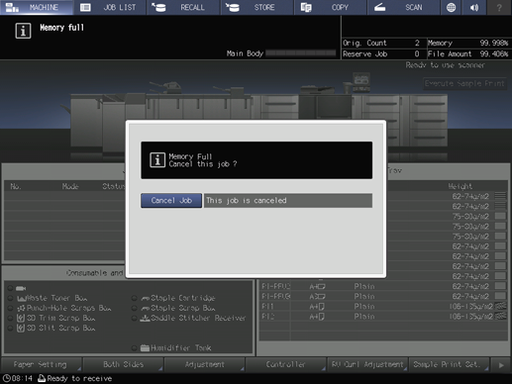
Task: Open Sample Print Set.
Action: tap(449, 364)
